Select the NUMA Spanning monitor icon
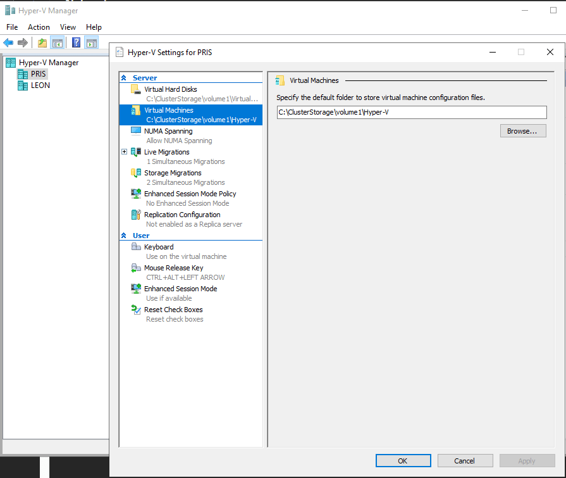Image resolution: width=566 pixels, height=478 pixels. click(135, 131)
